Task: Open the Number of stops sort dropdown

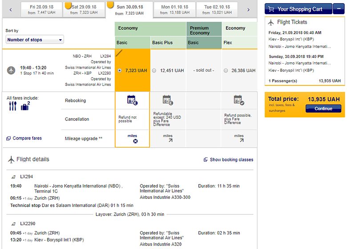Action: pyautogui.click(x=35, y=40)
